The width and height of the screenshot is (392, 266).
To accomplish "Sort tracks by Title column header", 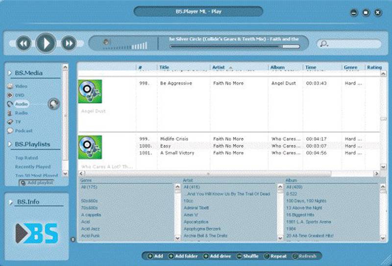I will pyautogui.click(x=165, y=68).
